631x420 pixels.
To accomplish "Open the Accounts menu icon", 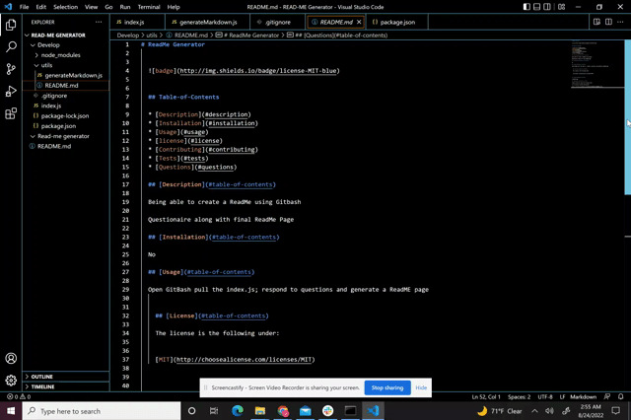I will pyautogui.click(x=11, y=358).
